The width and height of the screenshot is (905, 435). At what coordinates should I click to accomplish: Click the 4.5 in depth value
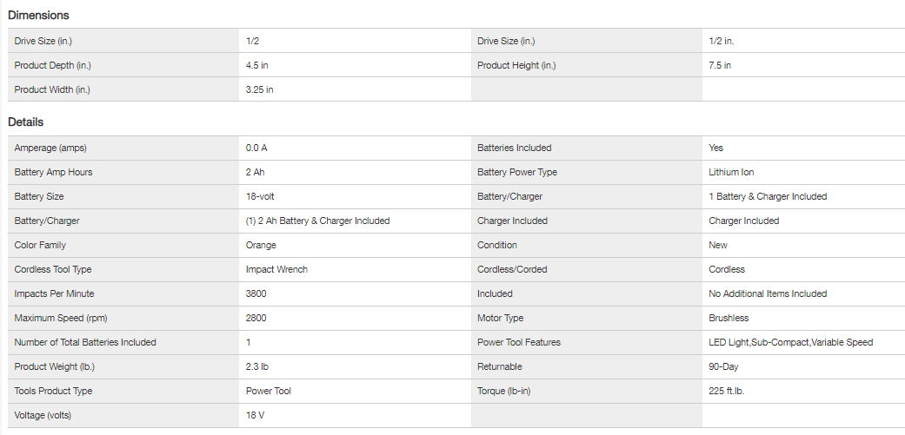point(257,65)
